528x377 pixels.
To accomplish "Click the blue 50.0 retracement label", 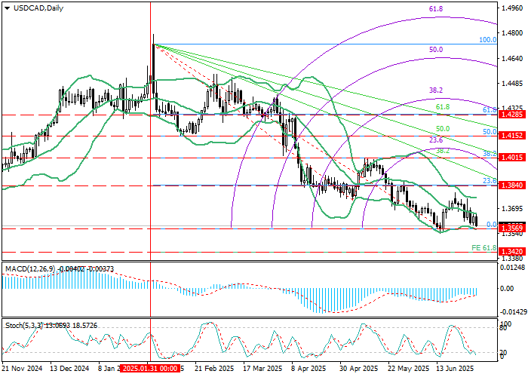I will coord(490,132).
